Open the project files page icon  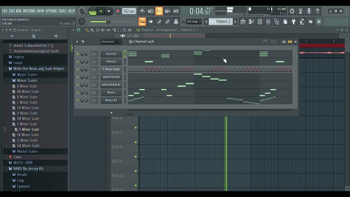pyautogui.click(x=285, y=22)
